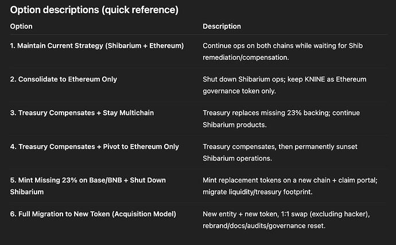
Task: Click 'rebrand/docs/audits/governance reset' text
Action: point(264,226)
